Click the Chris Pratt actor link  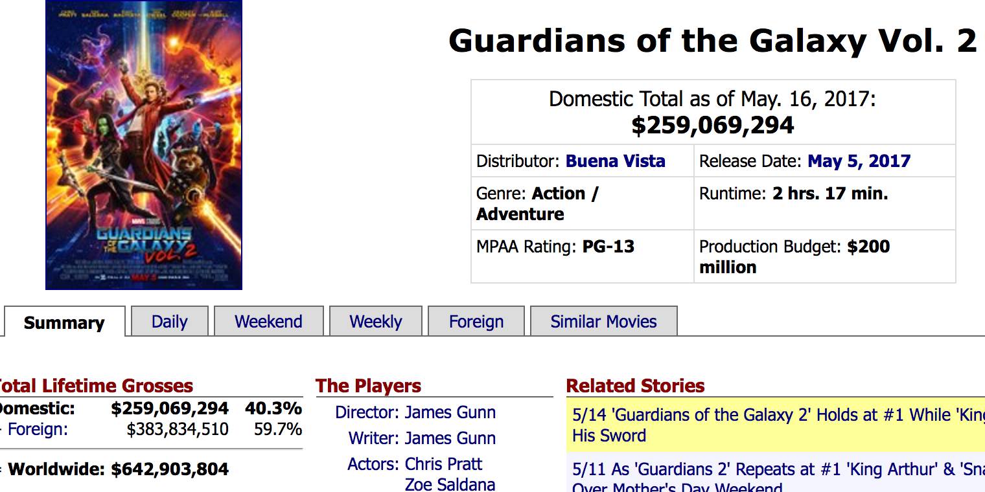pyautogui.click(x=444, y=464)
